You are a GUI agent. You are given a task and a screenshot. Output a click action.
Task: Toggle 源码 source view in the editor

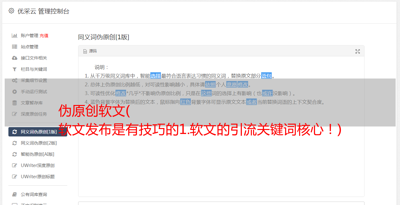click(90, 51)
